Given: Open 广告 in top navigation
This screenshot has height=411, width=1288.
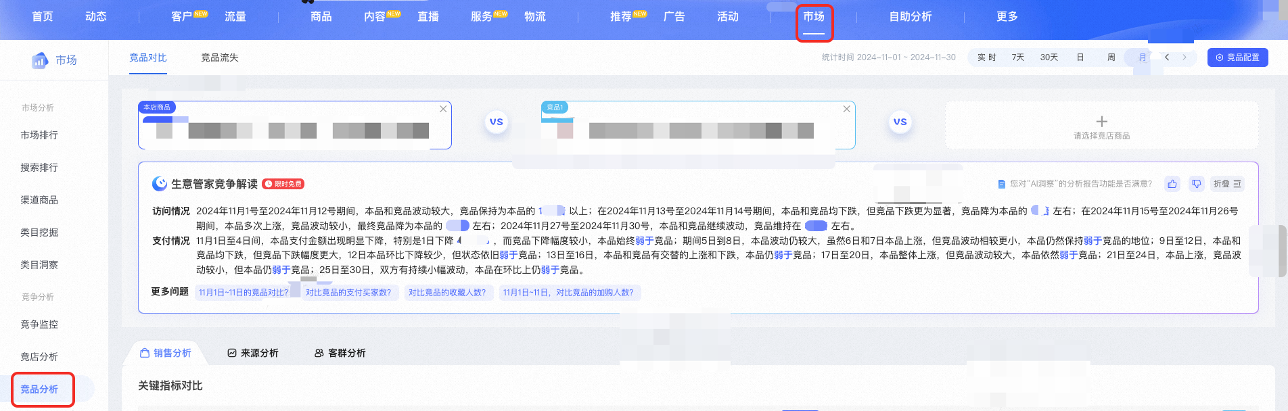Looking at the screenshot, I should click(674, 16).
